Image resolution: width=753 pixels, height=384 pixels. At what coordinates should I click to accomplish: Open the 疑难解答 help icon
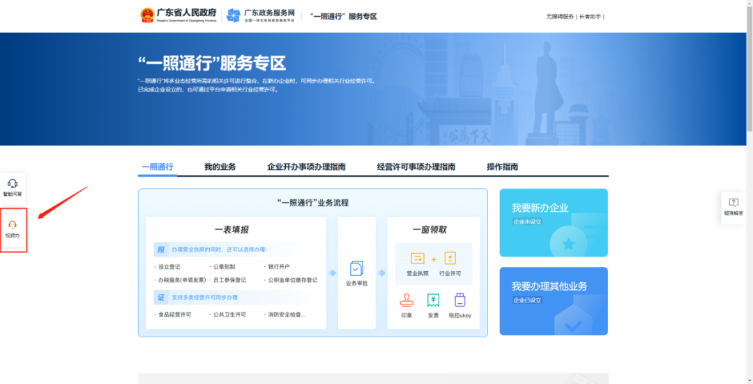tap(733, 203)
